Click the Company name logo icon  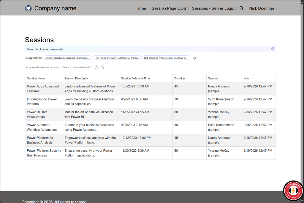click(x=28, y=8)
